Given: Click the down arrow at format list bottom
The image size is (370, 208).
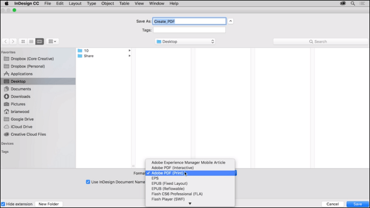Looking at the screenshot, I should (190, 204).
